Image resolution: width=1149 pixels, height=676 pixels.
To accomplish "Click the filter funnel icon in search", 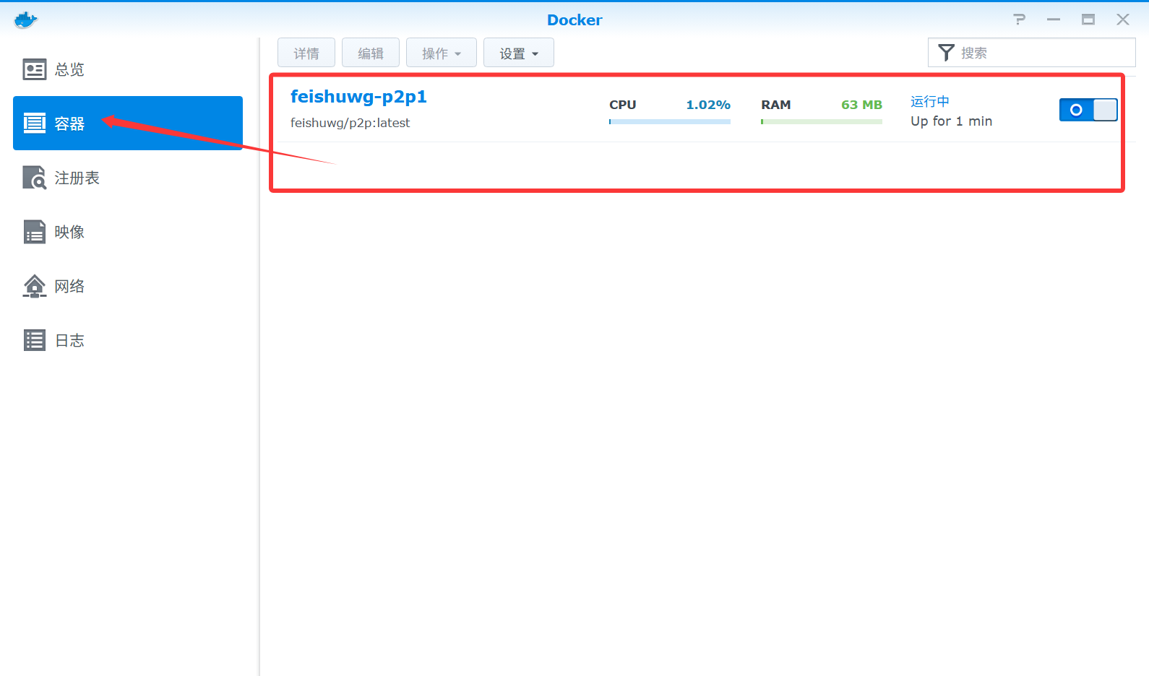I will tap(946, 53).
